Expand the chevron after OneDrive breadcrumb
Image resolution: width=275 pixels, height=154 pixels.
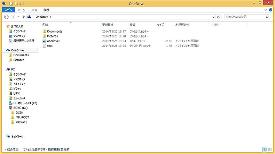click(x=51, y=17)
